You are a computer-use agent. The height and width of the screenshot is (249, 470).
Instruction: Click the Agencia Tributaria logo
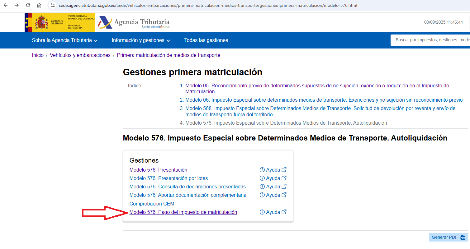[134, 23]
